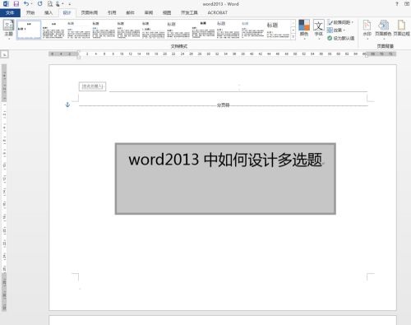Select the last style set with large 标题 heading

coord(278,30)
